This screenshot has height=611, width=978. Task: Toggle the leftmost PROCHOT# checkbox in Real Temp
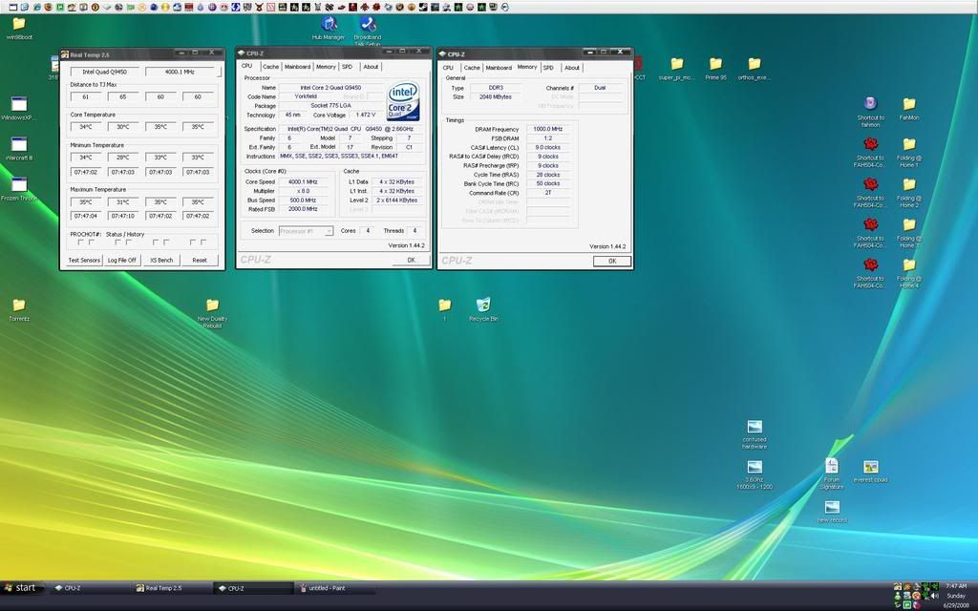click(80, 242)
